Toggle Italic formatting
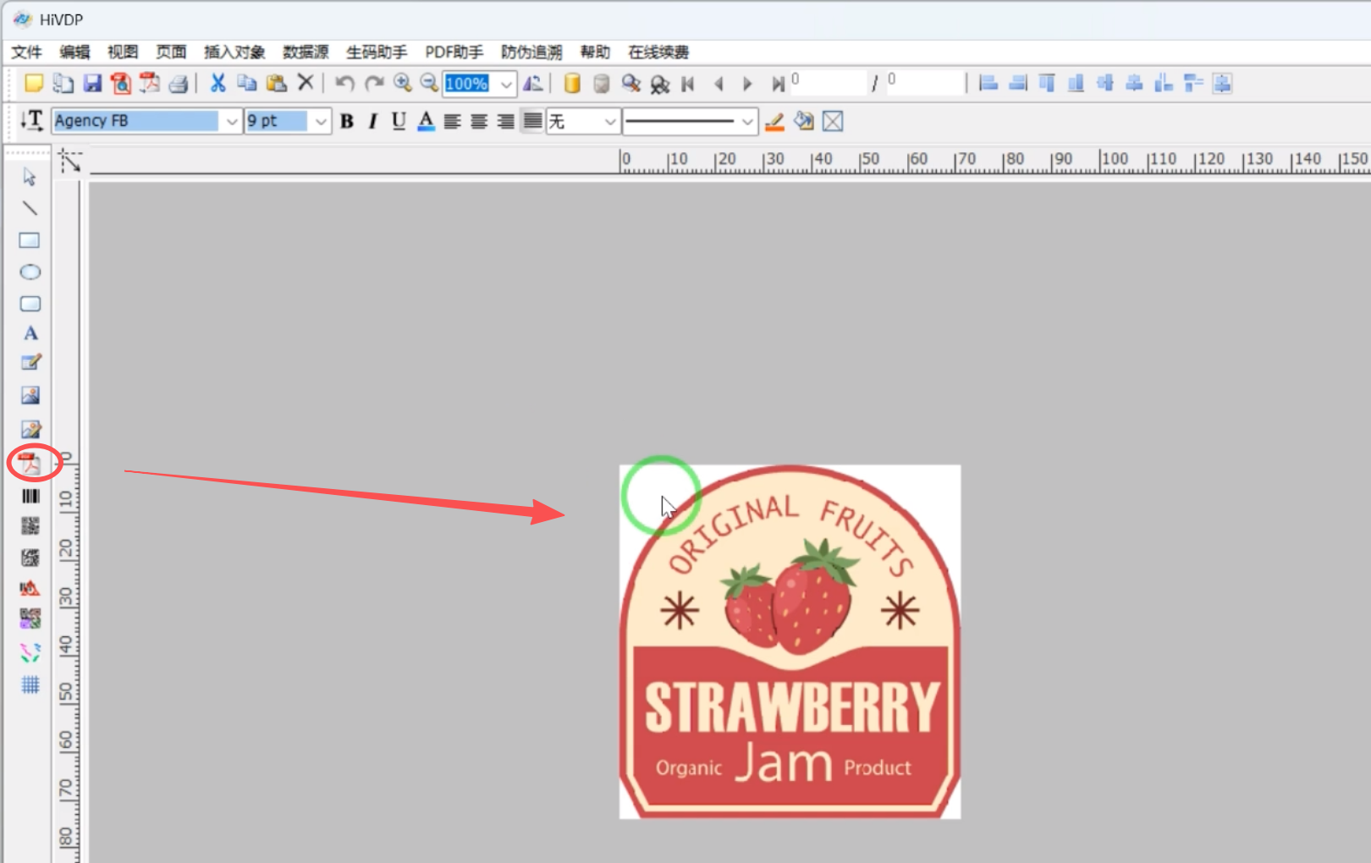This screenshot has height=863, width=1371. (372, 121)
